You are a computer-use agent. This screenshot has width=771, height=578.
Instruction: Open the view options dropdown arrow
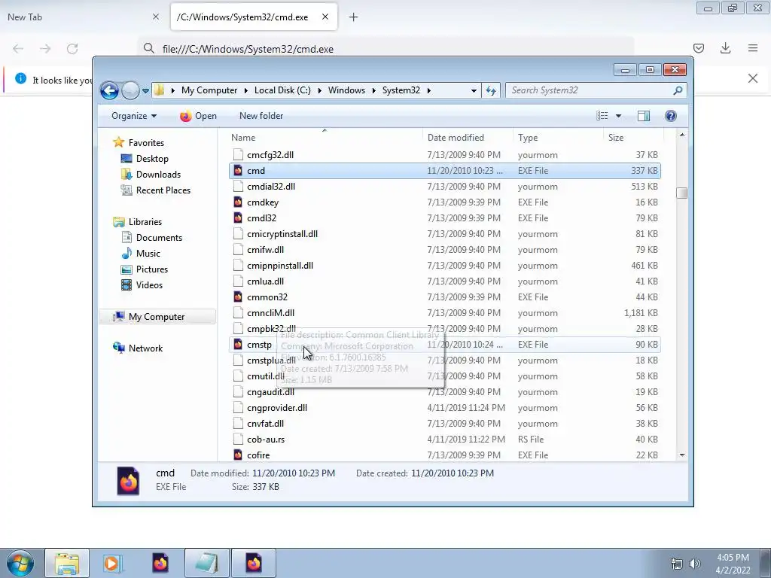[x=619, y=116]
